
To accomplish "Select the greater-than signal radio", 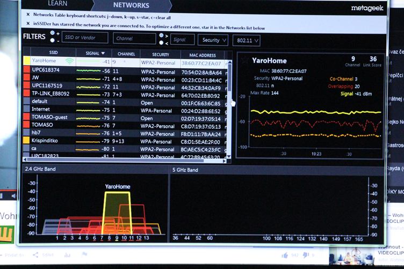I will pyautogui.click(x=161, y=35).
